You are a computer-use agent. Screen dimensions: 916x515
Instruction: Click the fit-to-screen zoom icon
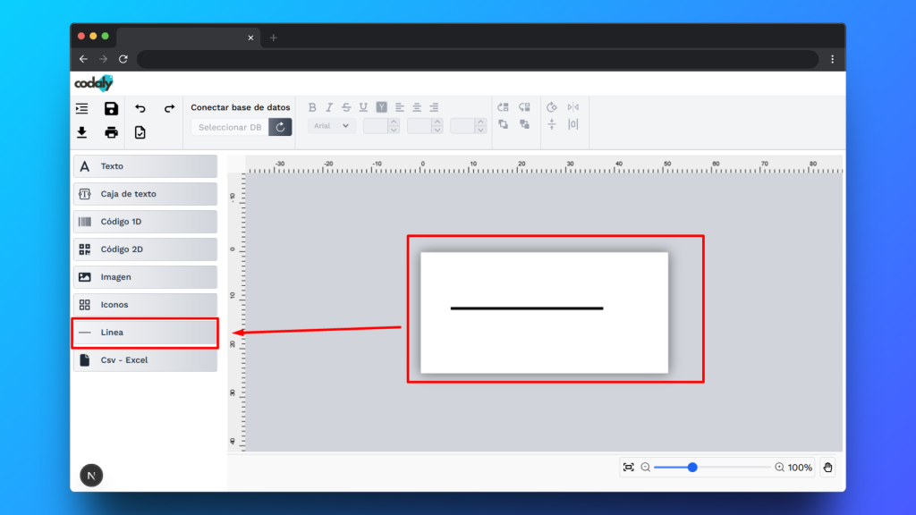(629, 467)
